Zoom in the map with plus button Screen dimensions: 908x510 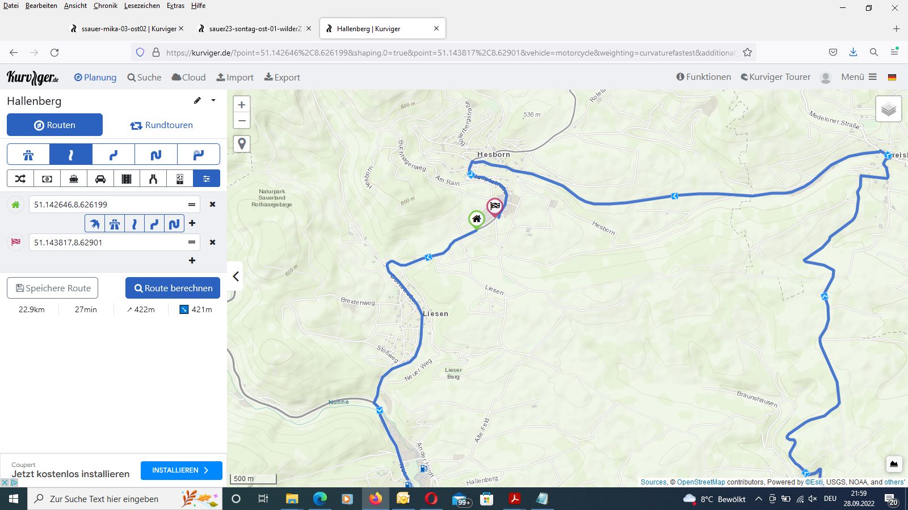tap(242, 105)
